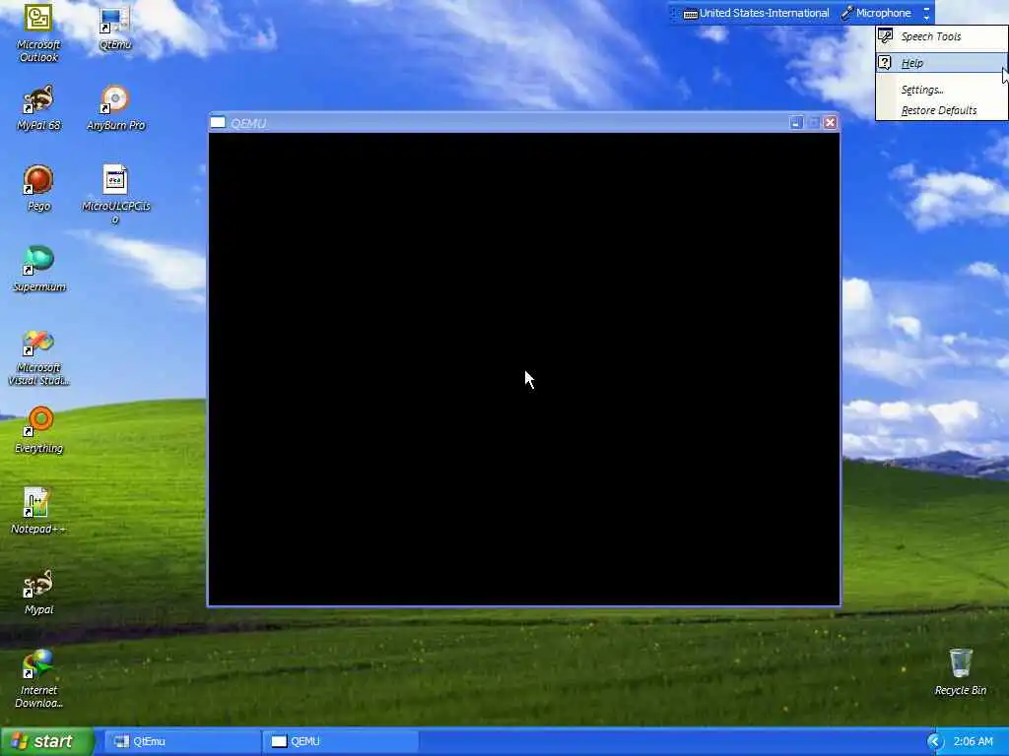Click inside the black QEMU display
The image size is (1009, 756).
click(524, 369)
